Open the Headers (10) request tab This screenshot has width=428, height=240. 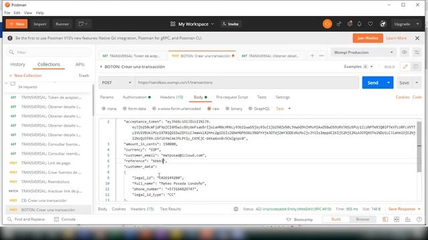pyautogui.click(x=171, y=97)
